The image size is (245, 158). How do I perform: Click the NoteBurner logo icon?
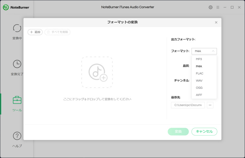point(6,7)
